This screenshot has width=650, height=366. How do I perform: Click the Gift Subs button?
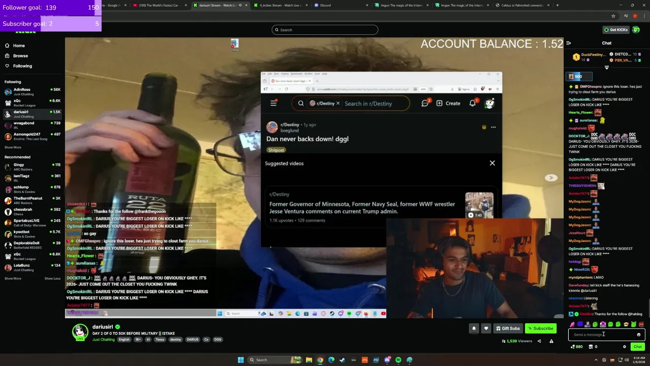point(508,328)
